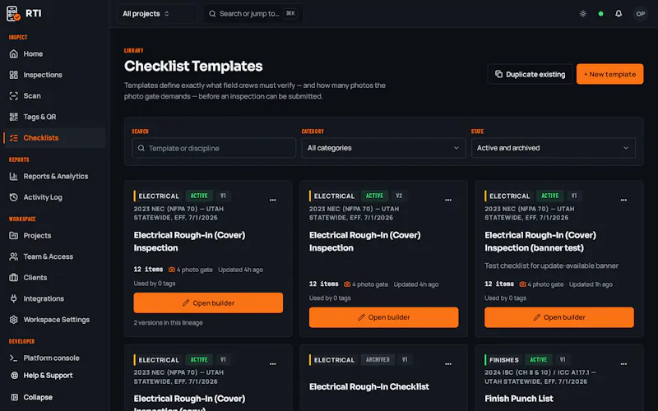This screenshot has width=658, height=411.
Task: Open the All projects selector
Action: coord(156,14)
